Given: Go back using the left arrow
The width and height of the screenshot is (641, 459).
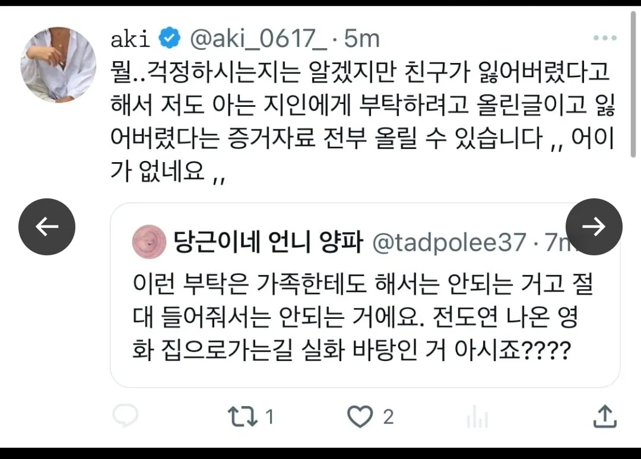Looking at the screenshot, I should point(46,227).
